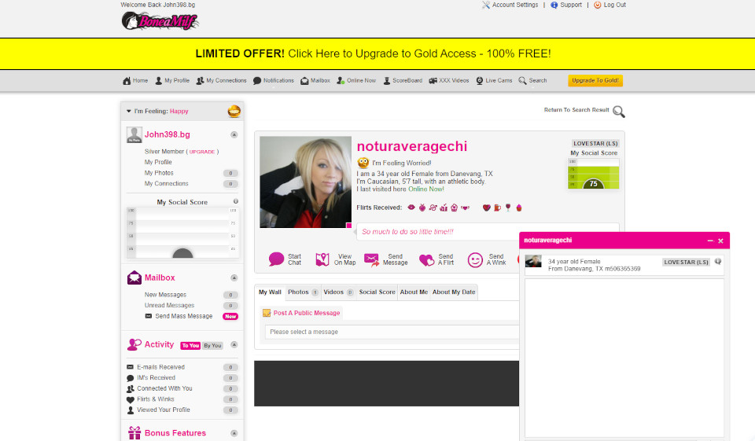Image resolution: width=755 pixels, height=441 pixels.
Task: Click the Upgrade To Gold button
Action: [x=595, y=80]
